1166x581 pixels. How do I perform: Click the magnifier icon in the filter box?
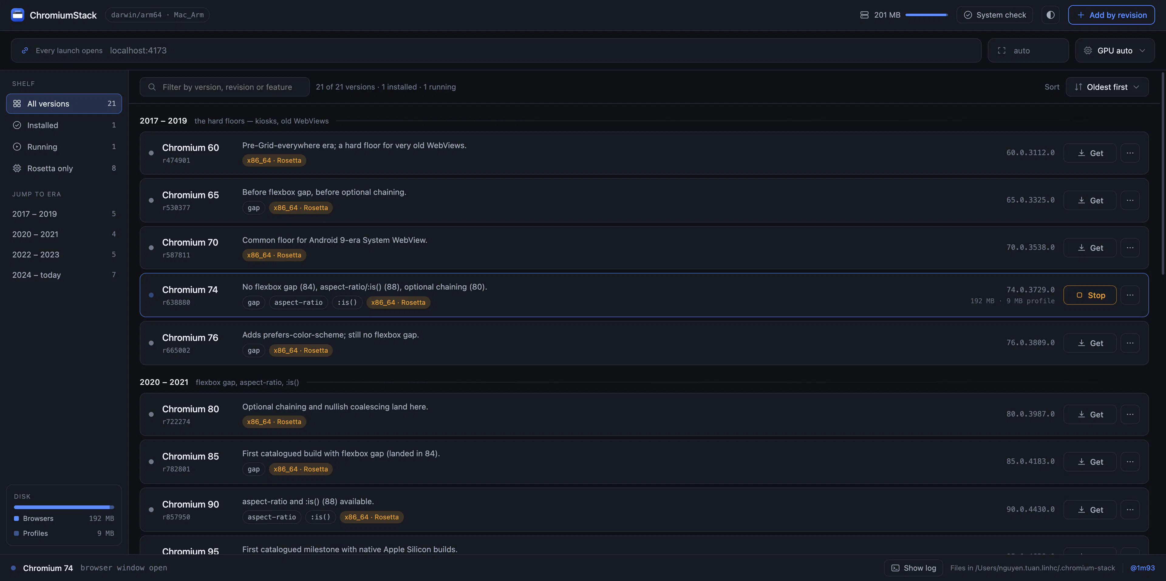152,87
